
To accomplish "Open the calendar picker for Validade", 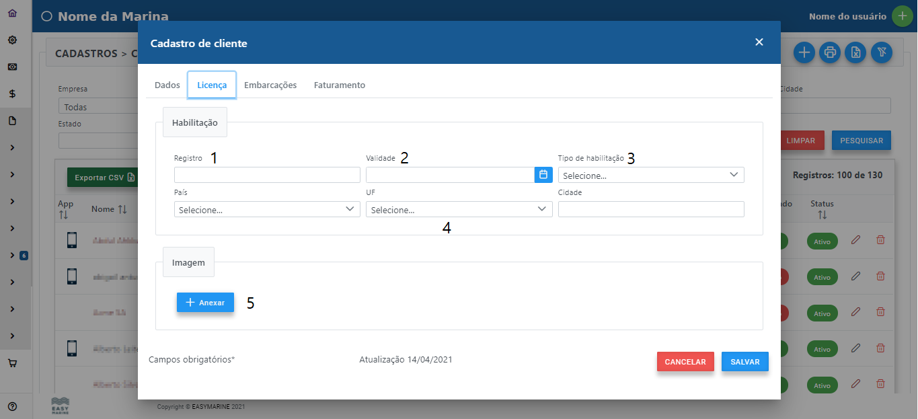I will 543,175.
